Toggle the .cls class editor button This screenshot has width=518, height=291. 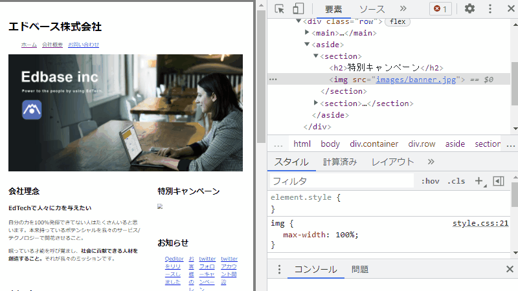tap(456, 181)
